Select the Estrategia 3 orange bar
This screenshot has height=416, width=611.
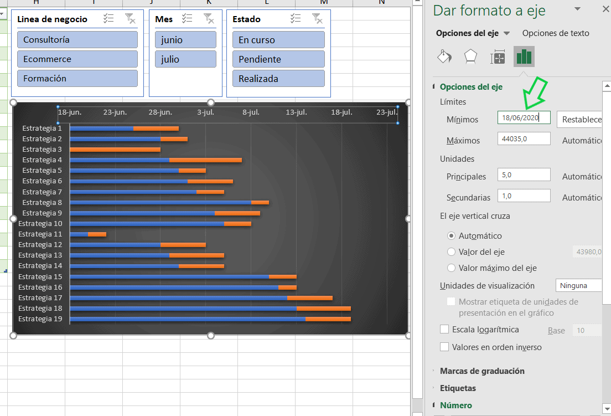tap(115, 150)
